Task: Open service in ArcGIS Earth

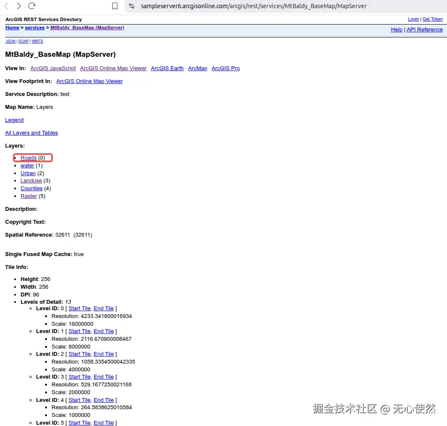Action: [167, 68]
